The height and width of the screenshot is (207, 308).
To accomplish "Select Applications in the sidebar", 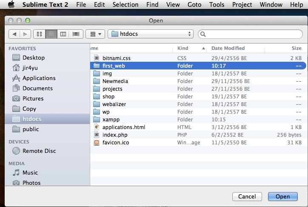I will point(47,78).
